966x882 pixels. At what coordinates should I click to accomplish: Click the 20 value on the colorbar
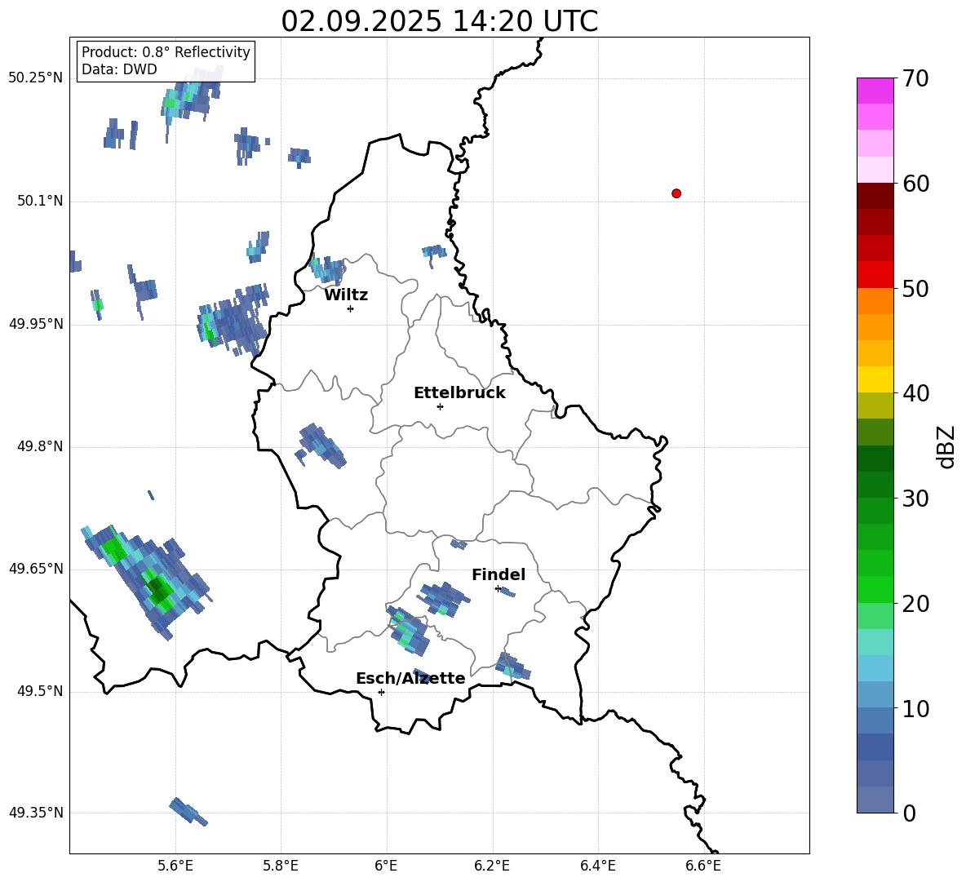coord(915,603)
